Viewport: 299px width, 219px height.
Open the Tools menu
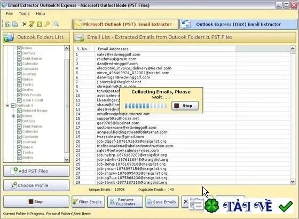(x=24, y=13)
